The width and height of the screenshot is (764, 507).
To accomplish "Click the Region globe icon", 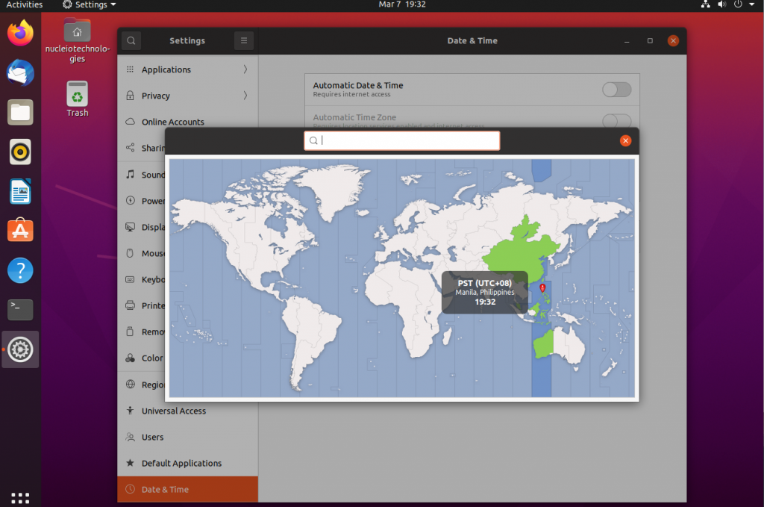I will click(130, 384).
